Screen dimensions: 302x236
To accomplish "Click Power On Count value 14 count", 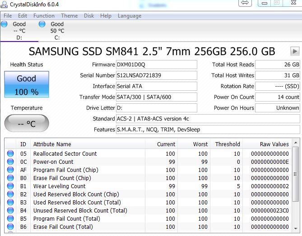I will click(x=278, y=97).
